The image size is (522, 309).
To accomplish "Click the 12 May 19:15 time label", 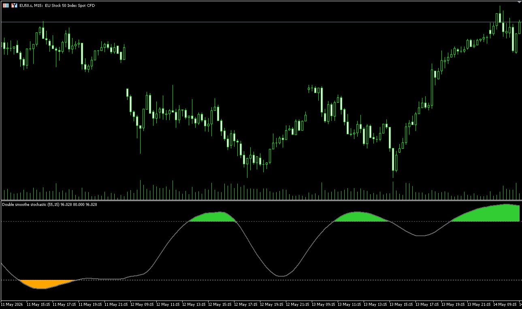I will (x=272, y=304).
